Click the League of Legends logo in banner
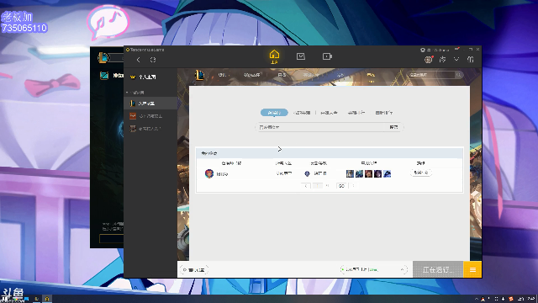Image resolution: width=538 pixels, height=303 pixels. point(200,75)
